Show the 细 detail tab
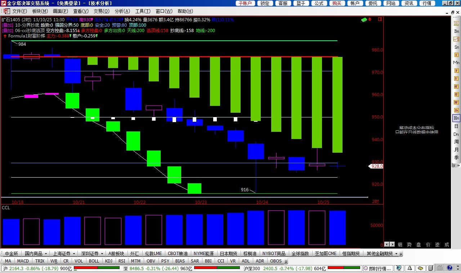Screen dimensions: 461x273 [x=400, y=245]
